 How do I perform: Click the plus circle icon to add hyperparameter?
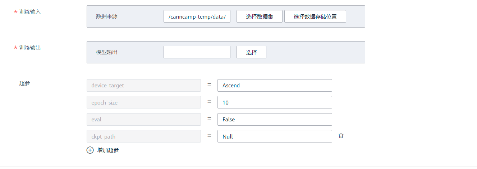click(x=90, y=150)
